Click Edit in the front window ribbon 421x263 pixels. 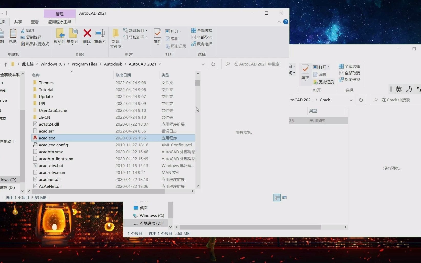[x=172, y=39]
